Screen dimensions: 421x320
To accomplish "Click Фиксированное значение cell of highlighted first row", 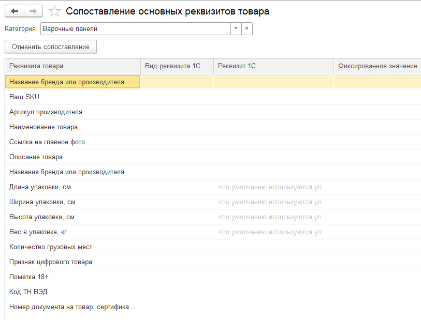I will coord(377,82).
